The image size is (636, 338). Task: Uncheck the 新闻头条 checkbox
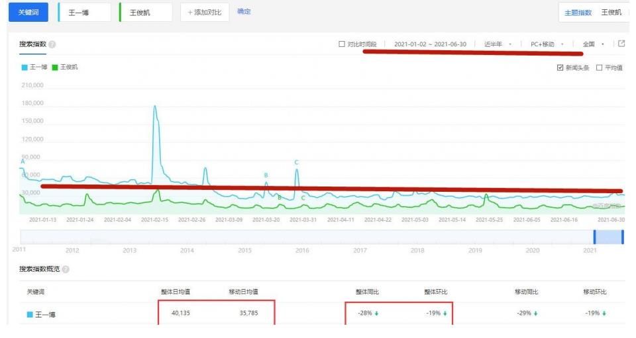[x=560, y=67]
